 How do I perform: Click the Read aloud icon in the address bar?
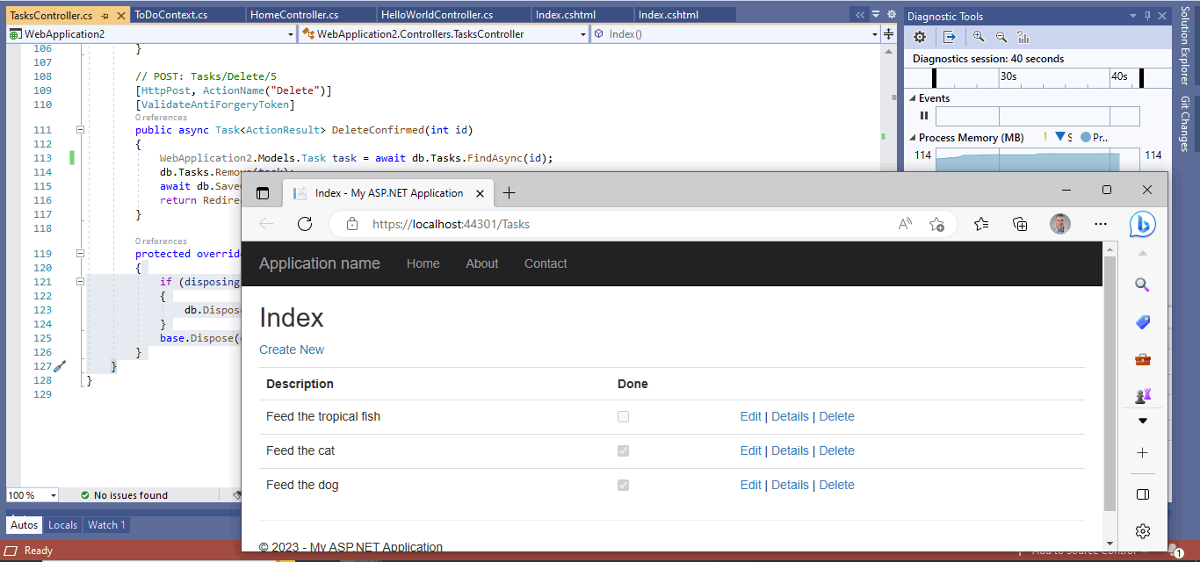pyautogui.click(x=905, y=224)
